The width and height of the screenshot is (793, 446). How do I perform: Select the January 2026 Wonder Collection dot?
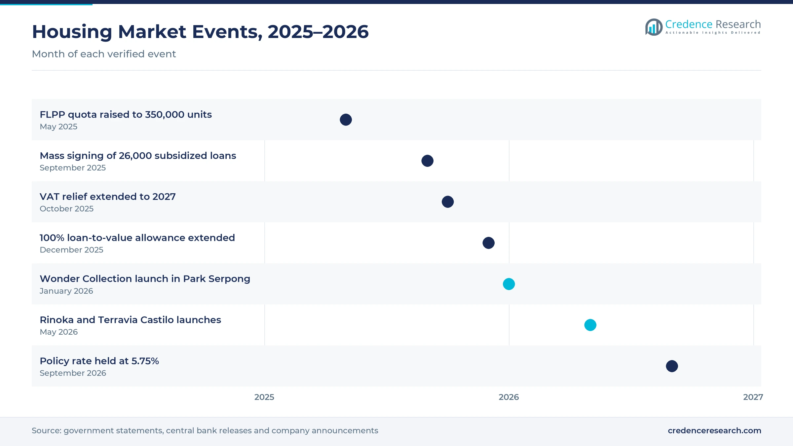point(509,284)
